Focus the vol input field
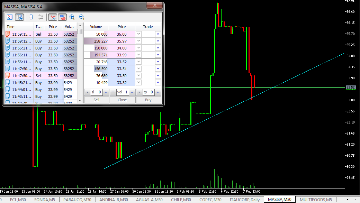This screenshot has width=360, height=203. click(123, 92)
